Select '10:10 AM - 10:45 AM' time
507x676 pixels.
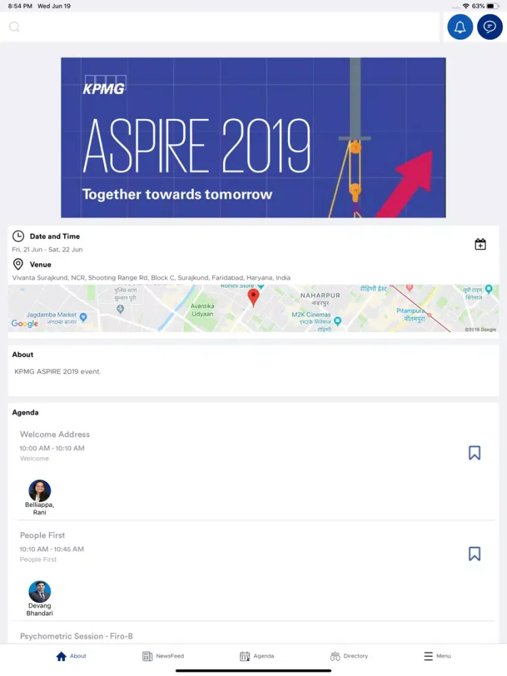point(52,549)
